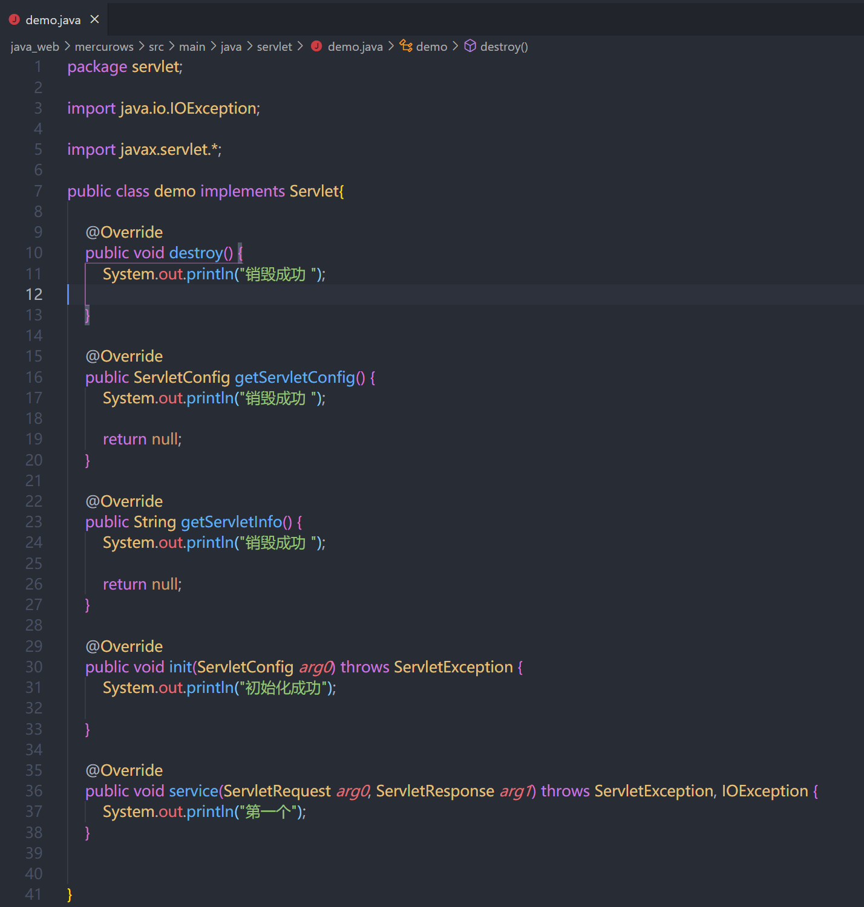This screenshot has height=907, width=864.
Task: Open the mercurows breadcrumb dropdown
Action: 103,46
